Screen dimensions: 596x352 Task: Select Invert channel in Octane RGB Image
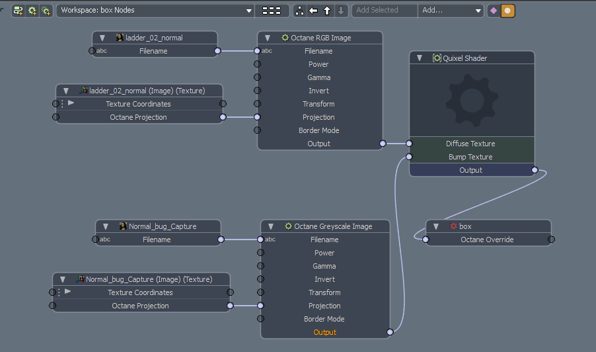[318, 91]
